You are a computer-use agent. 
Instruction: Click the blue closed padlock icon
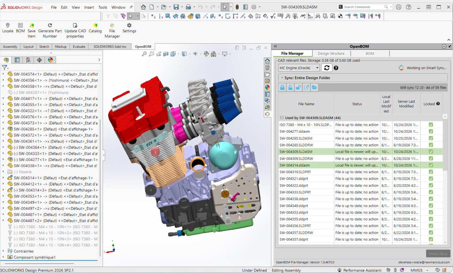click(x=282, y=87)
